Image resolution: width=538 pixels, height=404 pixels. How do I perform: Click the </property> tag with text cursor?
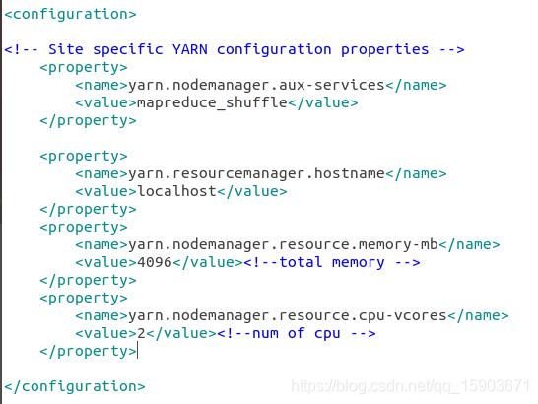pos(88,352)
